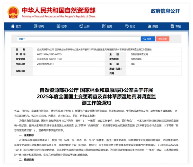The image size is (193, 167).
Task: Click the 服务 notepad icon
Action: [104, 26]
